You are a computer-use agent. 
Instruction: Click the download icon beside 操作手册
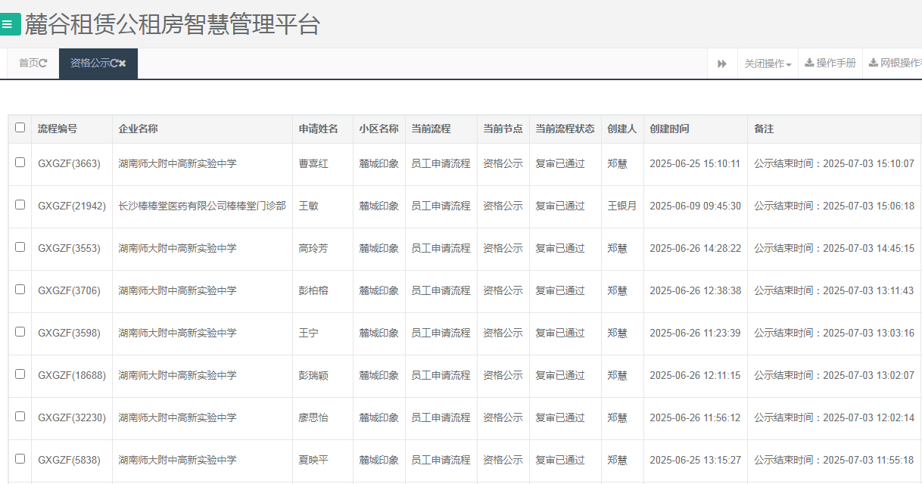click(810, 64)
